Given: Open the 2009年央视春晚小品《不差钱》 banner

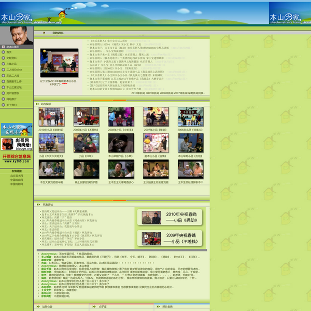Looking at the screenshot, I should tap(171, 238).
